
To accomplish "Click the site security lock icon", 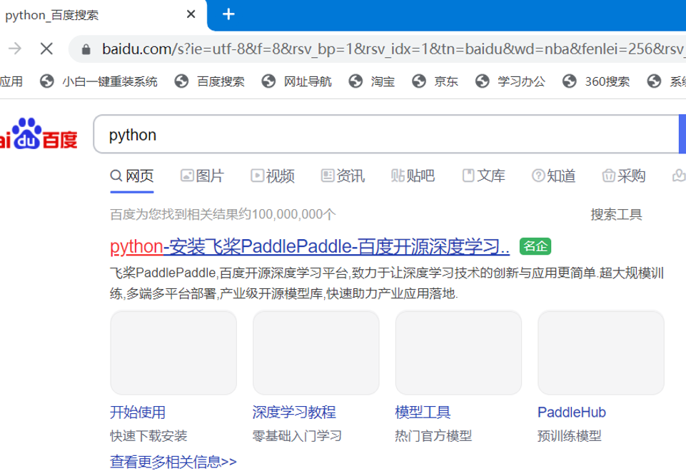I will (x=86, y=49).
